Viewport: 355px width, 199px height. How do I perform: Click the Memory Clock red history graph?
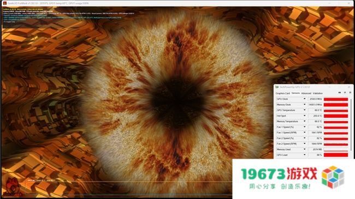[336, 105]
